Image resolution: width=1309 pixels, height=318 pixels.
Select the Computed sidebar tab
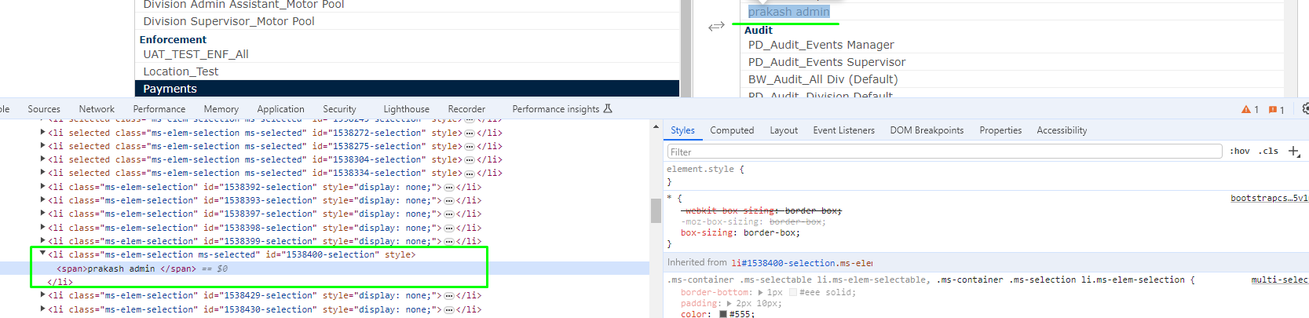click(732, 130)
